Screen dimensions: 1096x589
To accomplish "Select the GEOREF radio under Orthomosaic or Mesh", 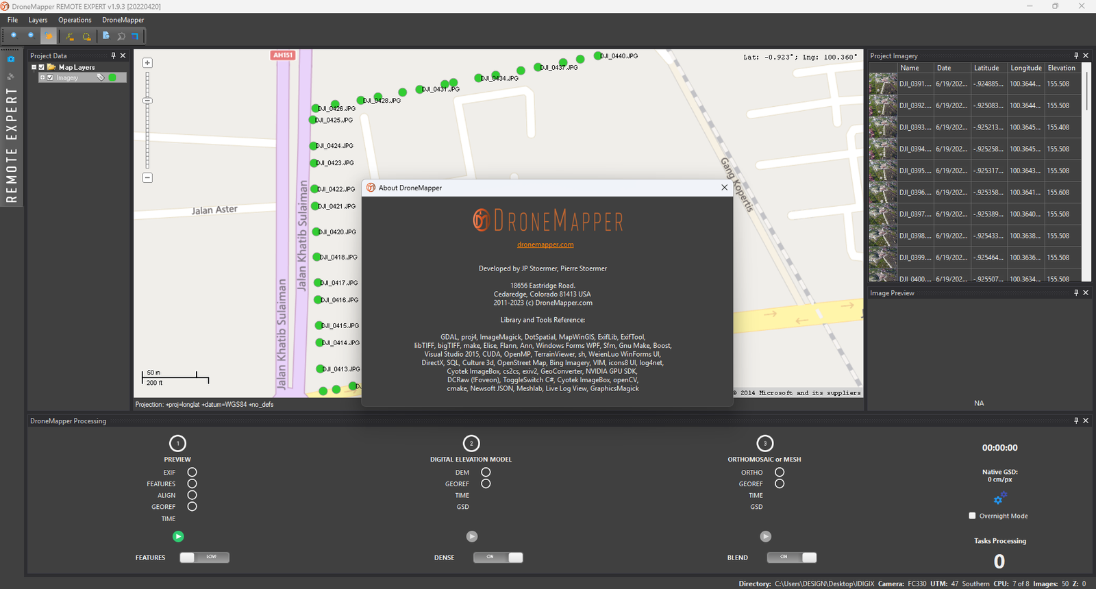I will [x=780, y=484].
